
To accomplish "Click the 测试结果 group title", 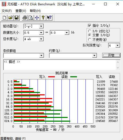I will (61, 73).
